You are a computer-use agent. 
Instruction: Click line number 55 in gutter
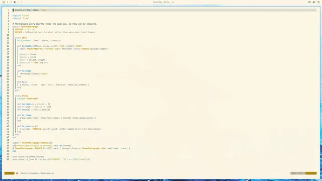pyautogui.click(x=8, y=159)
